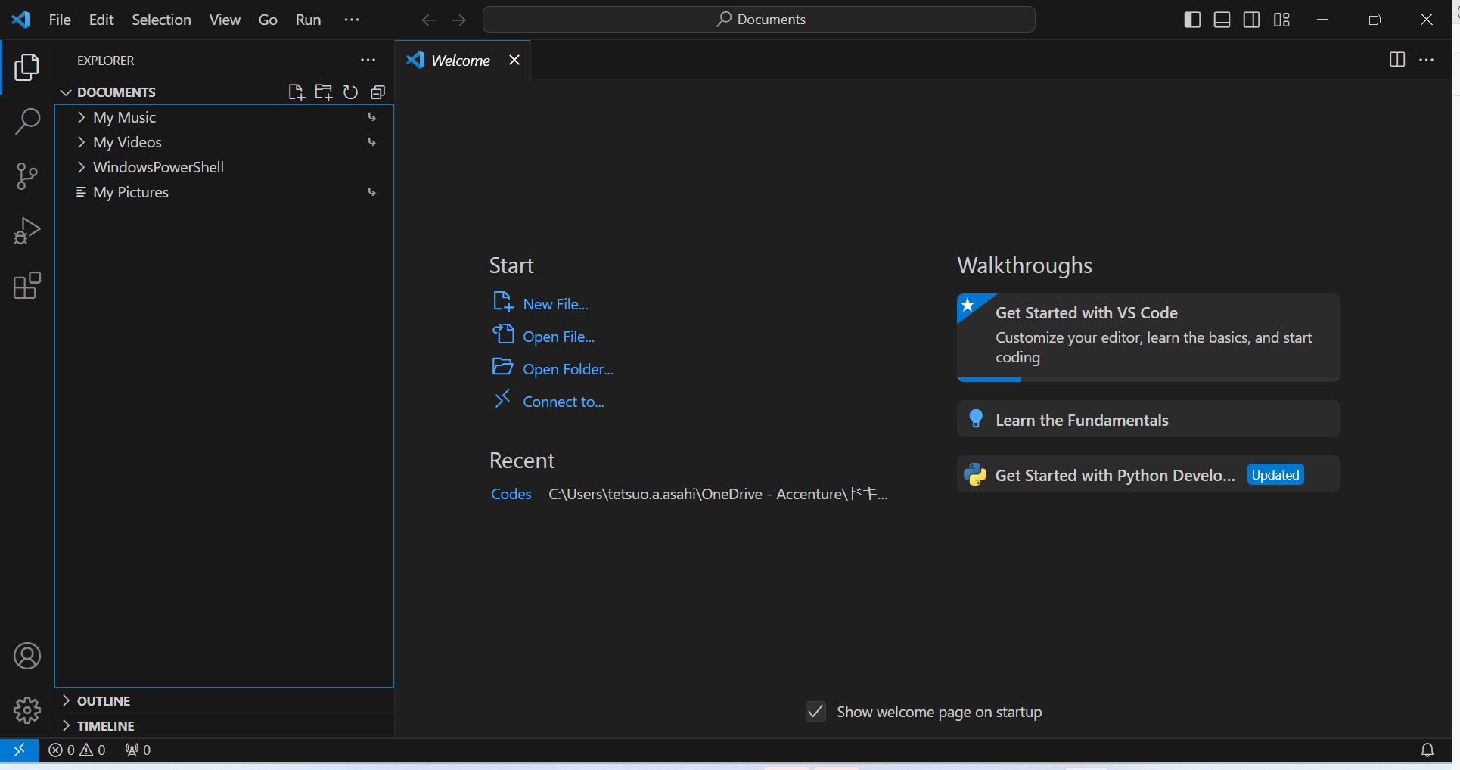Uncheck Show welcome page on startup
Screen dimensions: 1460x770
(x=815, y=712)
